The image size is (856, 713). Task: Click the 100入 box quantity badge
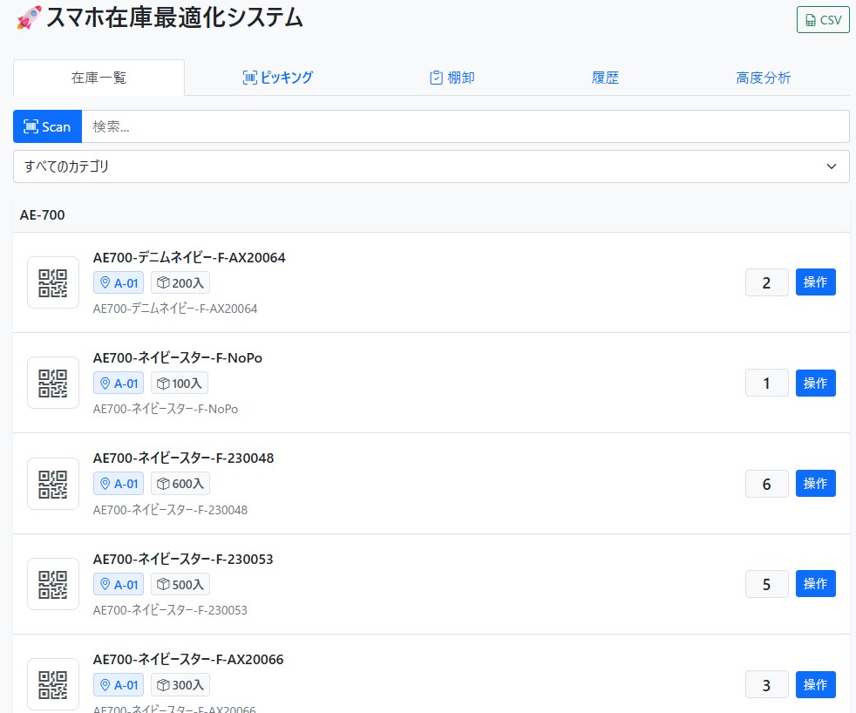tap(180, 384)
